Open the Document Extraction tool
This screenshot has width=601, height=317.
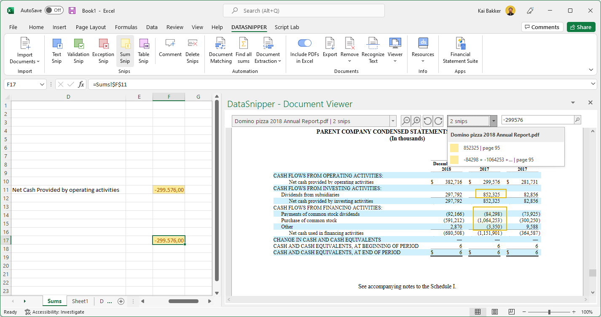(x=268, y=51)
